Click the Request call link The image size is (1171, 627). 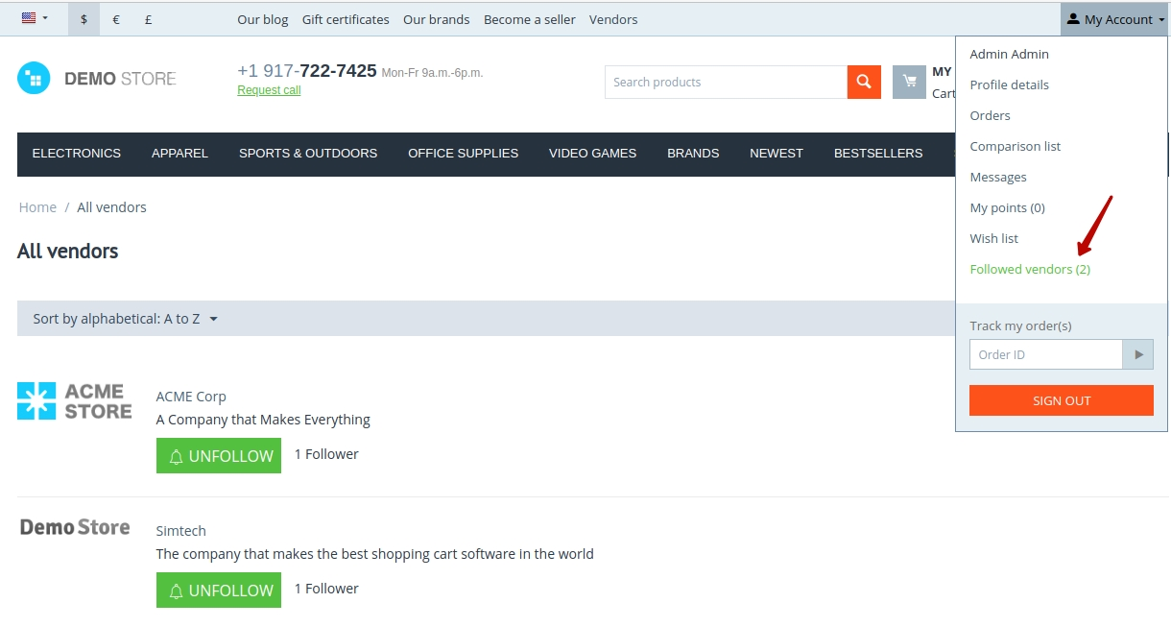(x=269, y=90)
